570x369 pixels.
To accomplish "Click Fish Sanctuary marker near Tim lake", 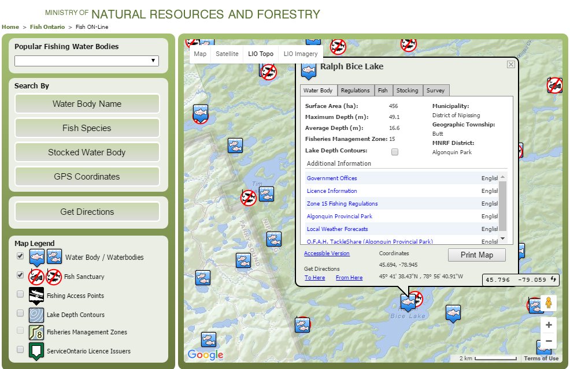I will 249,198.
